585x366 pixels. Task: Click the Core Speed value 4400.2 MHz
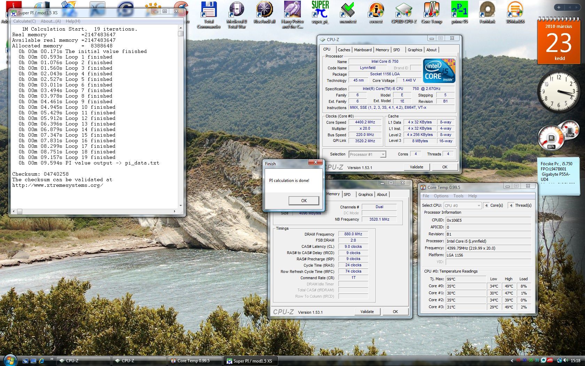(365, 122)
